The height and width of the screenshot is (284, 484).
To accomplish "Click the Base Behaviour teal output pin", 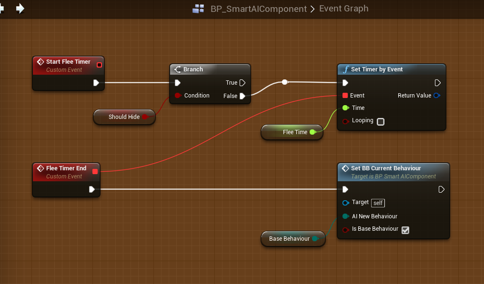I will [315, 238].
